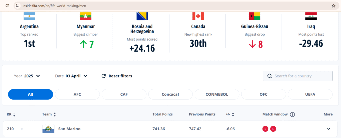Image resolution: width=341 pixels, height=138 pixels.
Task: Sort by the +/- column arrows
Action: point(233,114)
